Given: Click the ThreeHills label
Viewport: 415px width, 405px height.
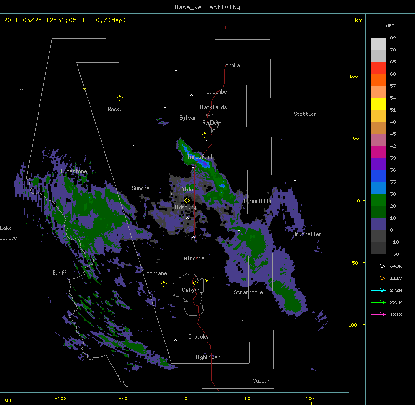Looking at the screenshot, I should tap(257, 201).
